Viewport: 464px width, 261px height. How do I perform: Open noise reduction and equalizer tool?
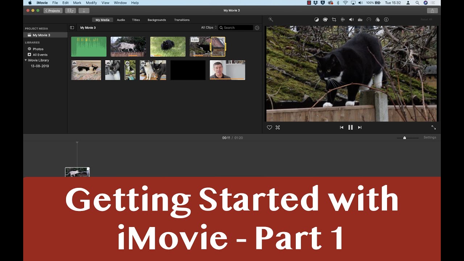pyautogui.click(x=360, y=20)
